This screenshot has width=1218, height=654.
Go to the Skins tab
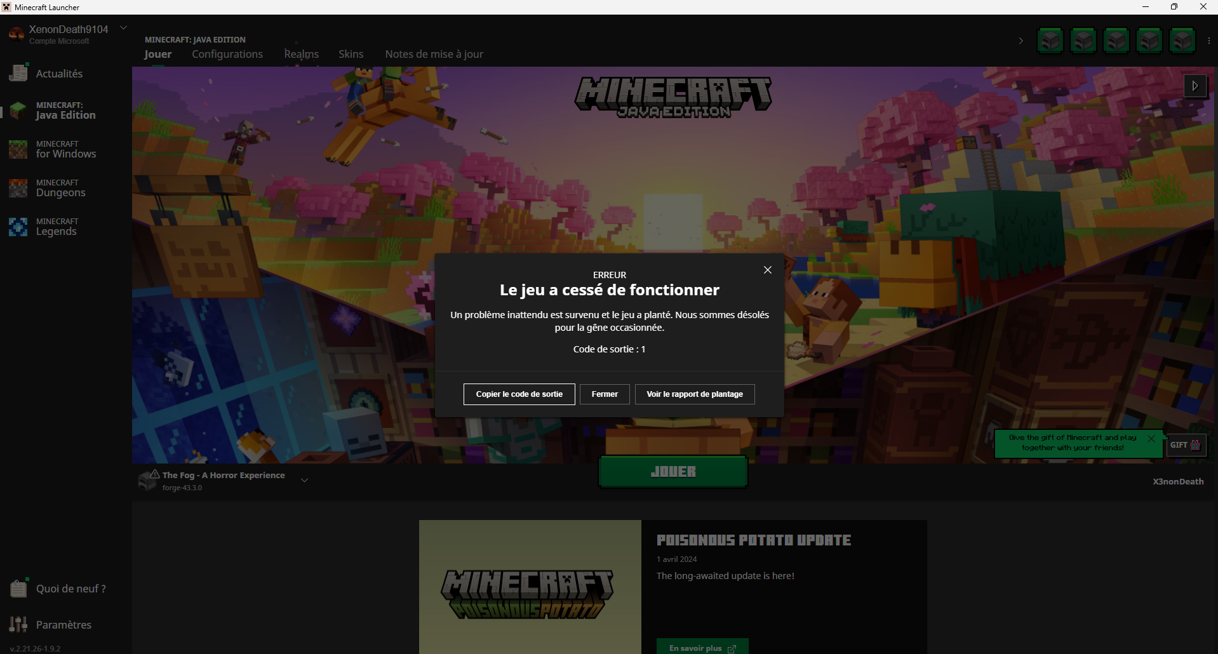coord(351,54)
